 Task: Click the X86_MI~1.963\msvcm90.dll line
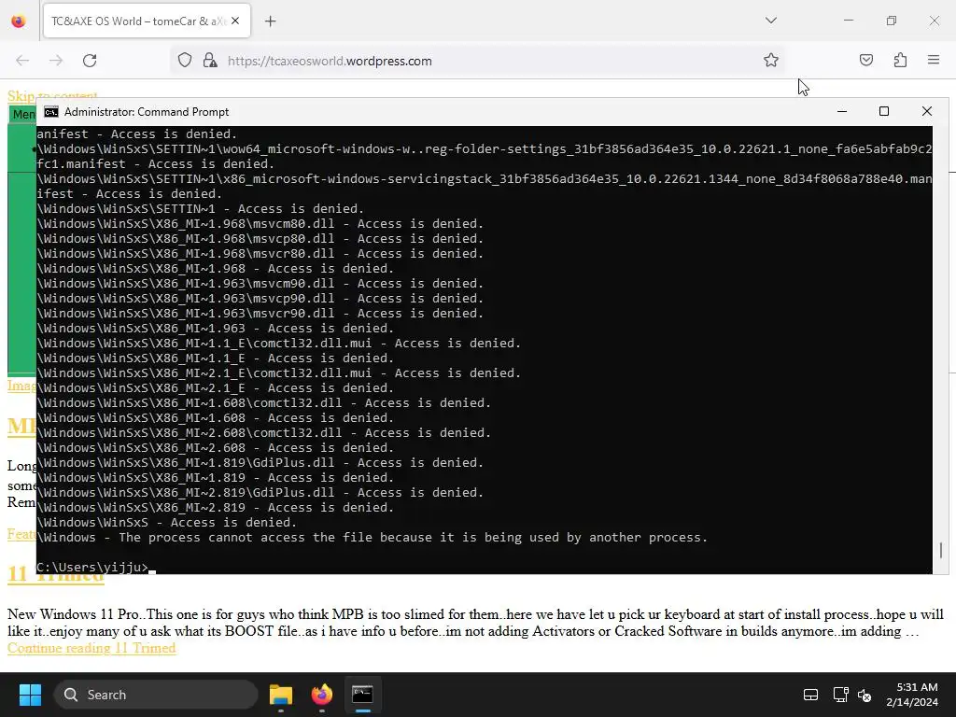point(260,284)
